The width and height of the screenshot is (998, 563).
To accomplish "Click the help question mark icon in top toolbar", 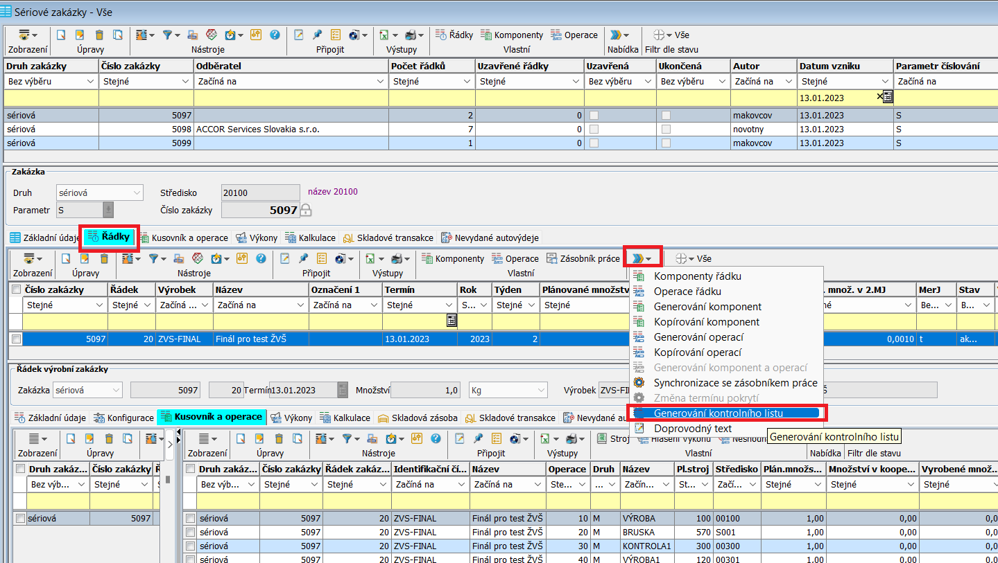I will (x=275, y=35).
